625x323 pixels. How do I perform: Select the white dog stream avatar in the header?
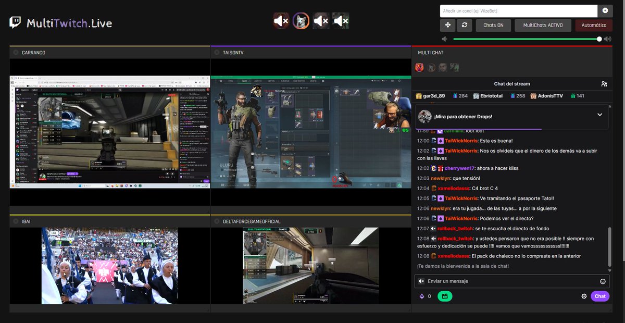click(301, 21)
